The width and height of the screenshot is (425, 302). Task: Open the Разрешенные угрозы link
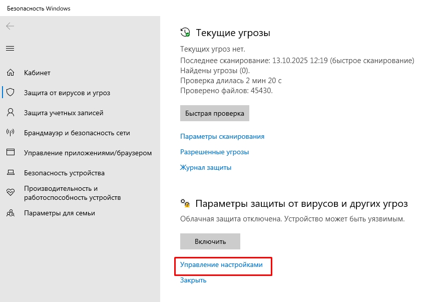[214, 152]
